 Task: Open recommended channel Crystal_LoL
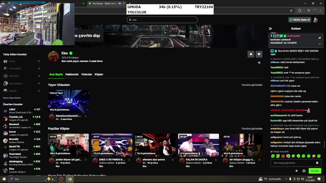tap(22, 118)
